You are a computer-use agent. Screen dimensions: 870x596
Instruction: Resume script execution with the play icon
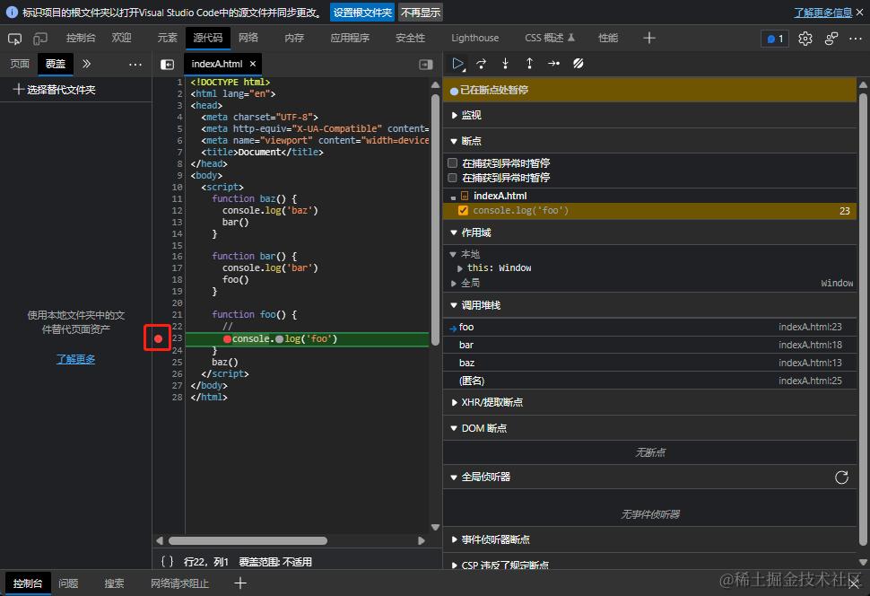(457, 64)
